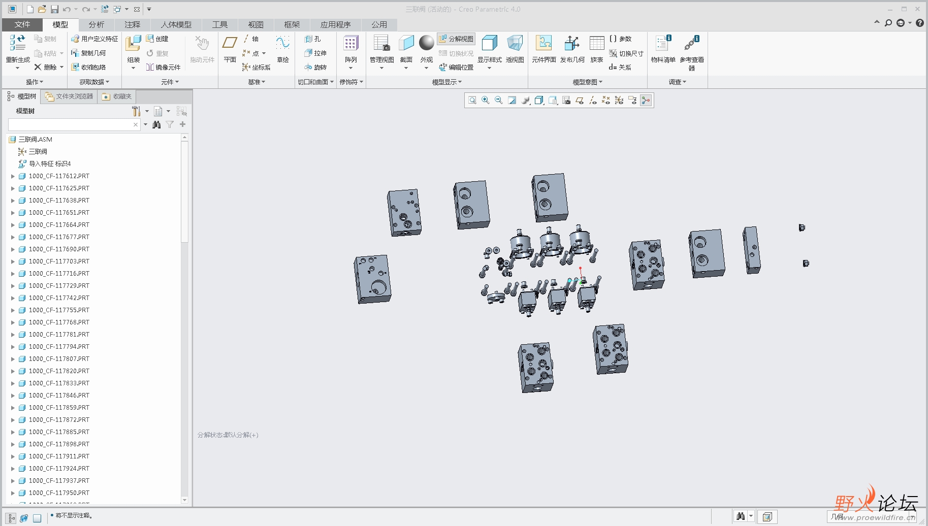Click the Zoom In magnifier icon
The image size is (928, 526).
pos(486,101)
